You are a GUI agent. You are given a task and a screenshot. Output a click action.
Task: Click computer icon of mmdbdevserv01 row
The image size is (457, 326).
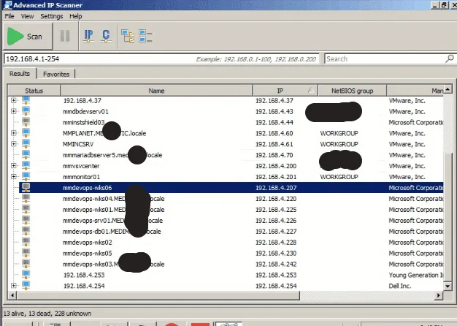point(26,111)
